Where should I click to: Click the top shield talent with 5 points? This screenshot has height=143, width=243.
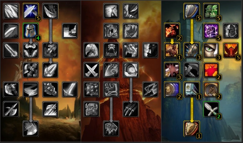(192, 11)
